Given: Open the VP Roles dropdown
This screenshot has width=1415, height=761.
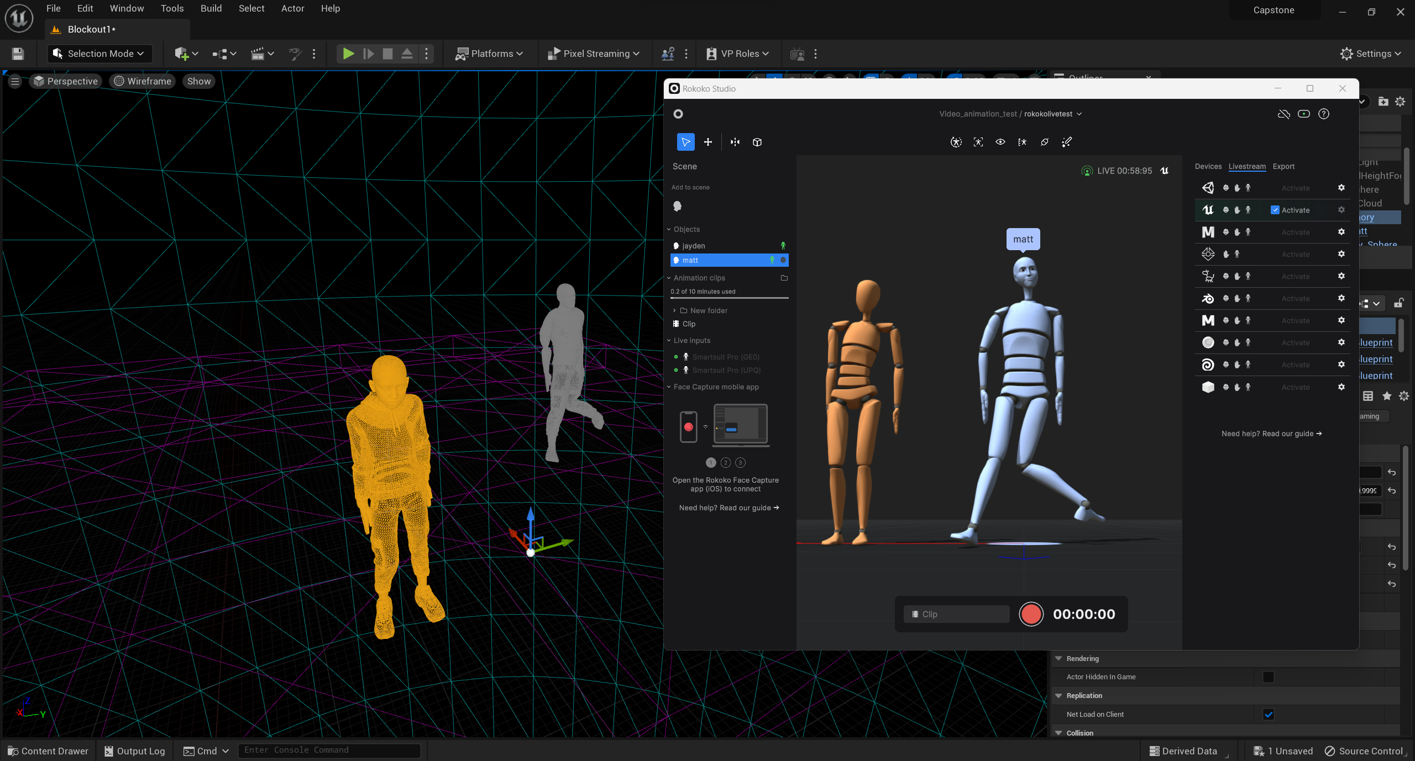Looking at the screenshot, I should point(737,54).
